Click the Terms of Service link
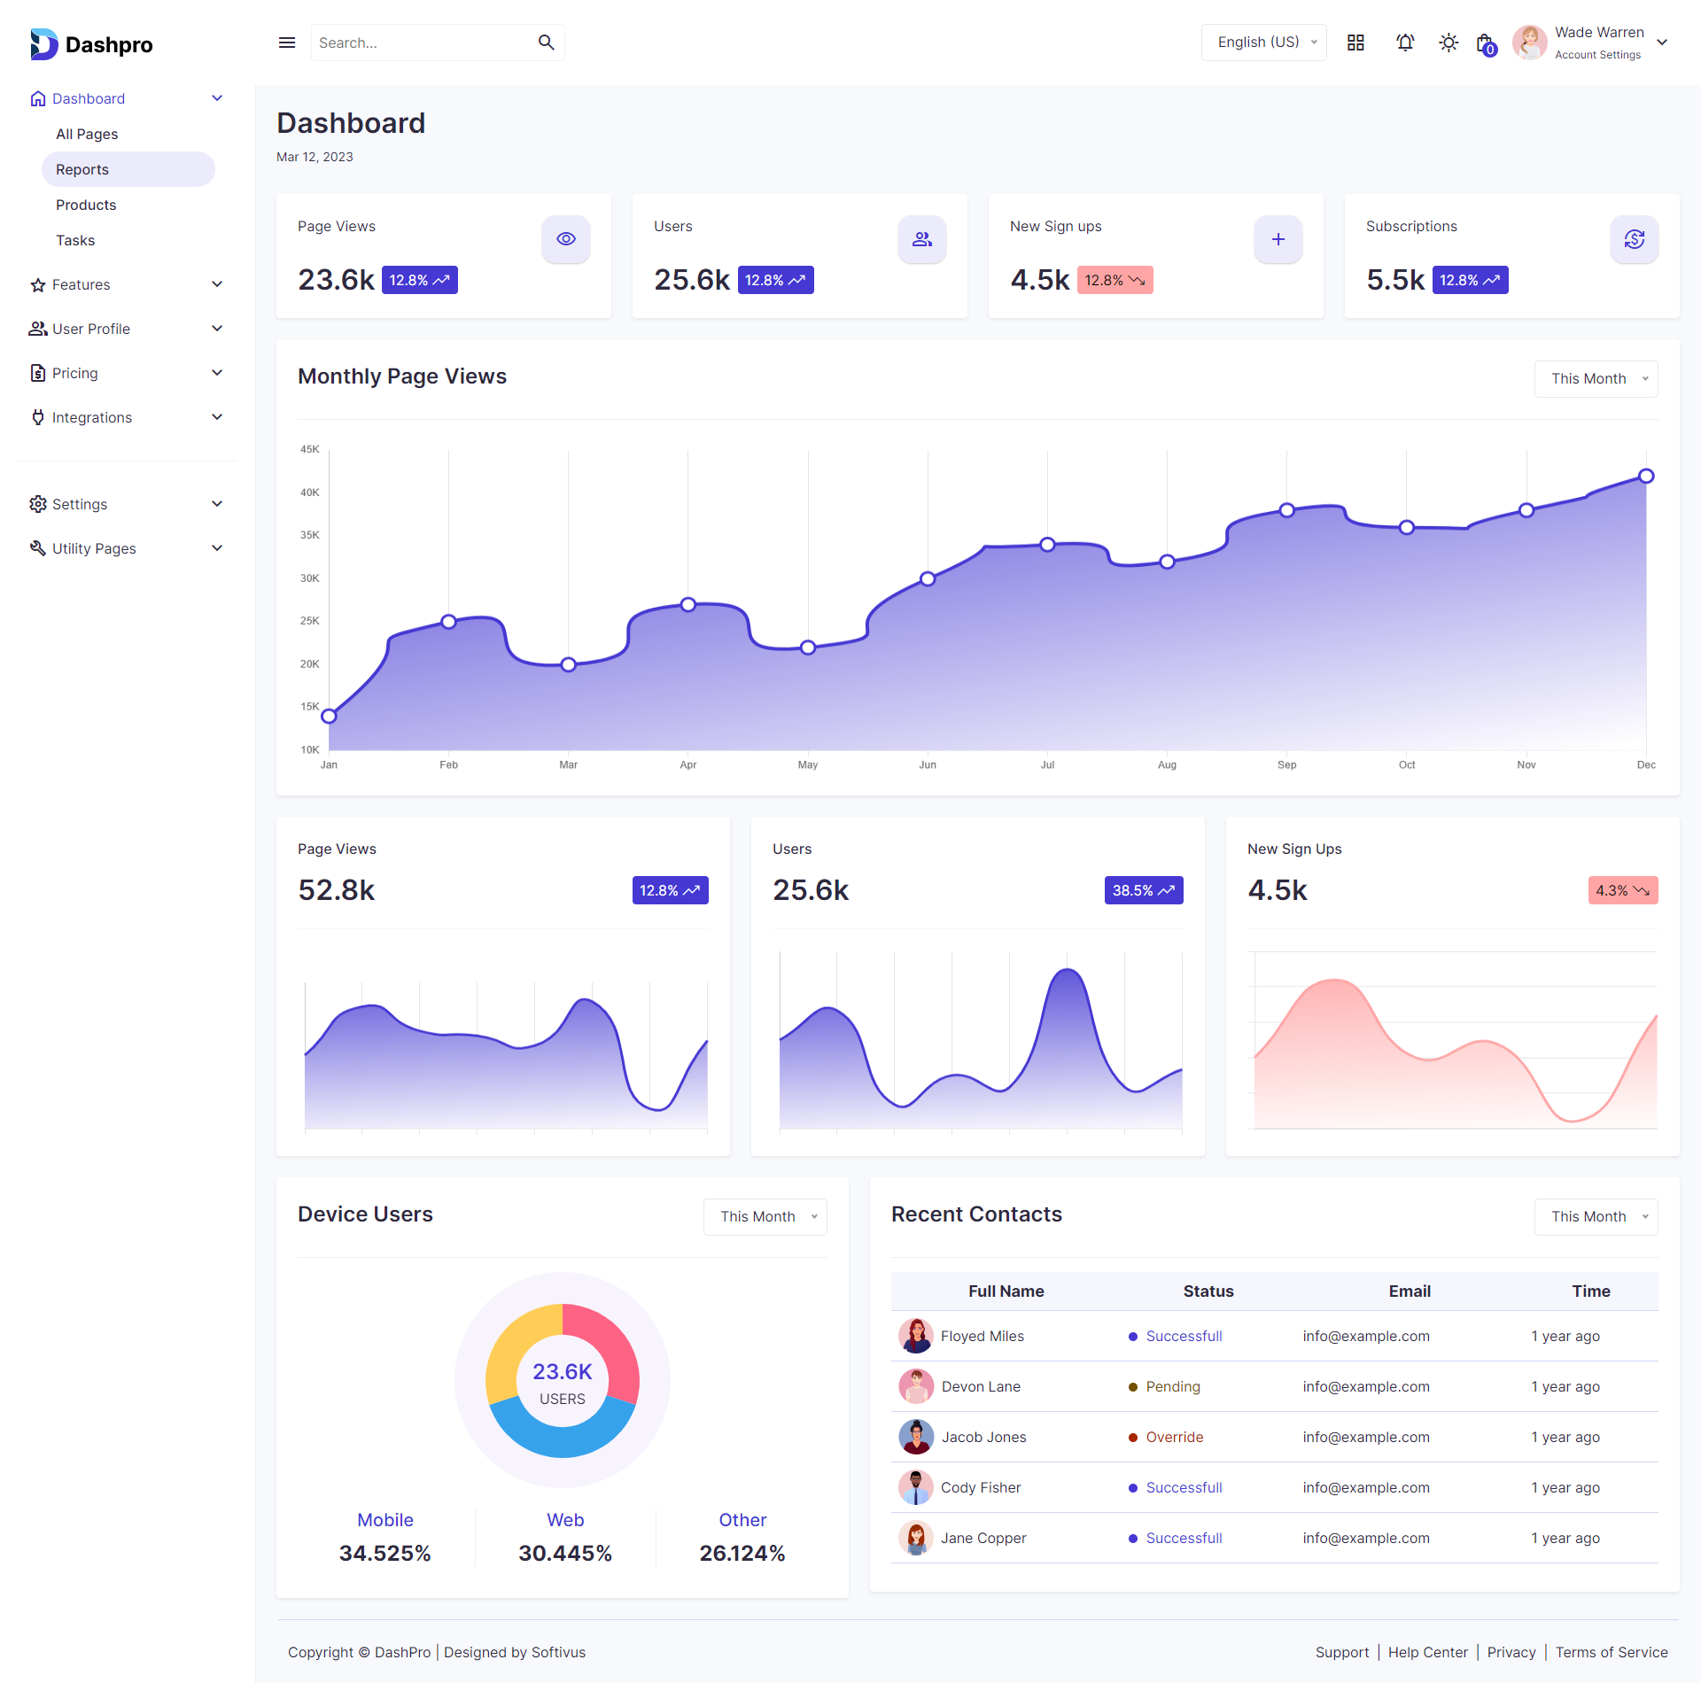This screenshot has height=1683, width=1701. (x=1611, y=1652)
